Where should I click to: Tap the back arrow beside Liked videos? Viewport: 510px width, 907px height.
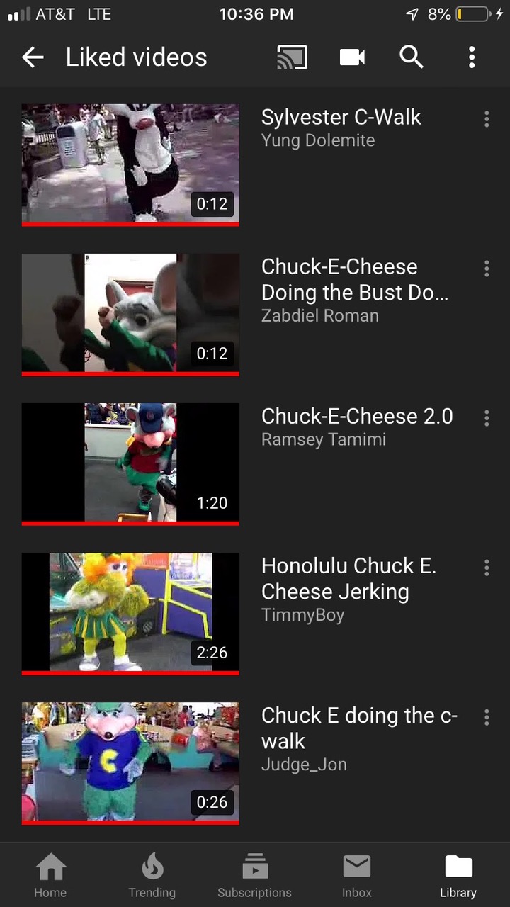[33, 57]
